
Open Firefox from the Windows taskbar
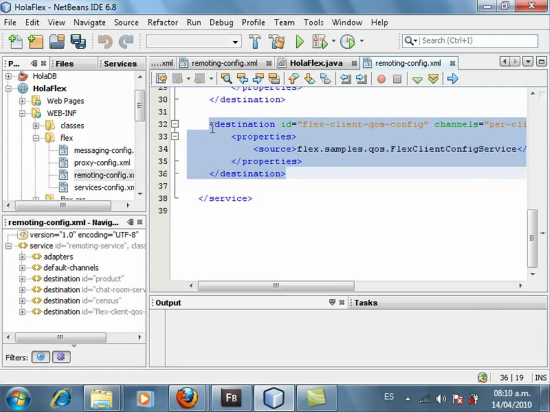(188, 398)
